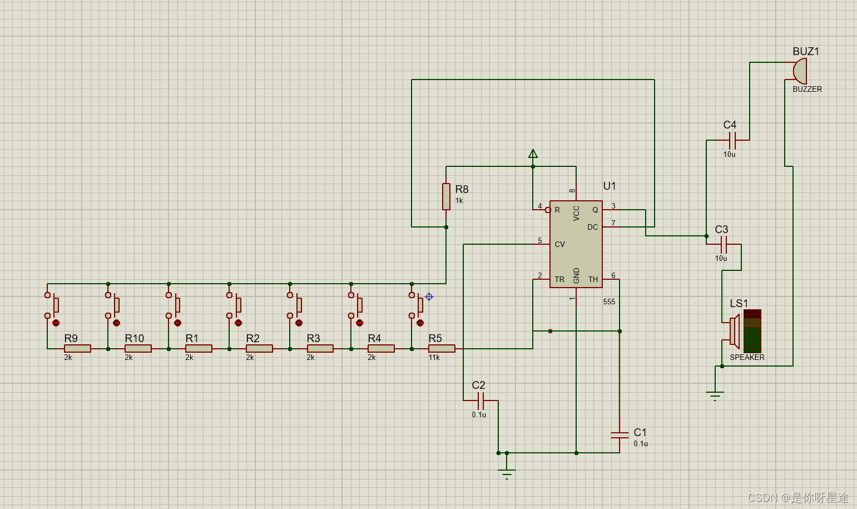Toggle the red latch dot left of R9
Viewport: 857px width, 509px height.
pyautogui.click(x=56, y=323)
